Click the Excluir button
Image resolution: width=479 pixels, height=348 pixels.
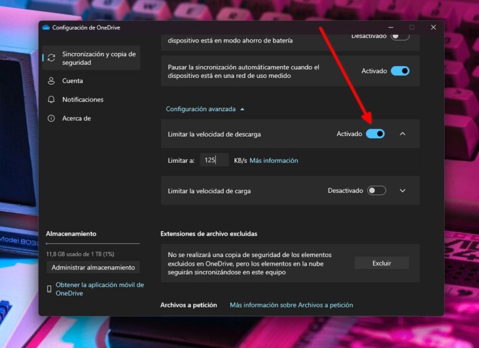[x=382, y=263]
